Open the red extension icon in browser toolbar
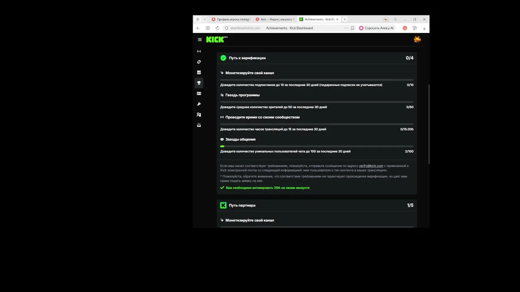Viewport: 520px width, 292px height. (x=405, y=28)
